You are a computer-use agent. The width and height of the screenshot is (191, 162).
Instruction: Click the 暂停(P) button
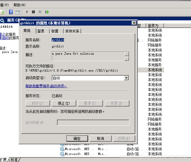[90, 103]
